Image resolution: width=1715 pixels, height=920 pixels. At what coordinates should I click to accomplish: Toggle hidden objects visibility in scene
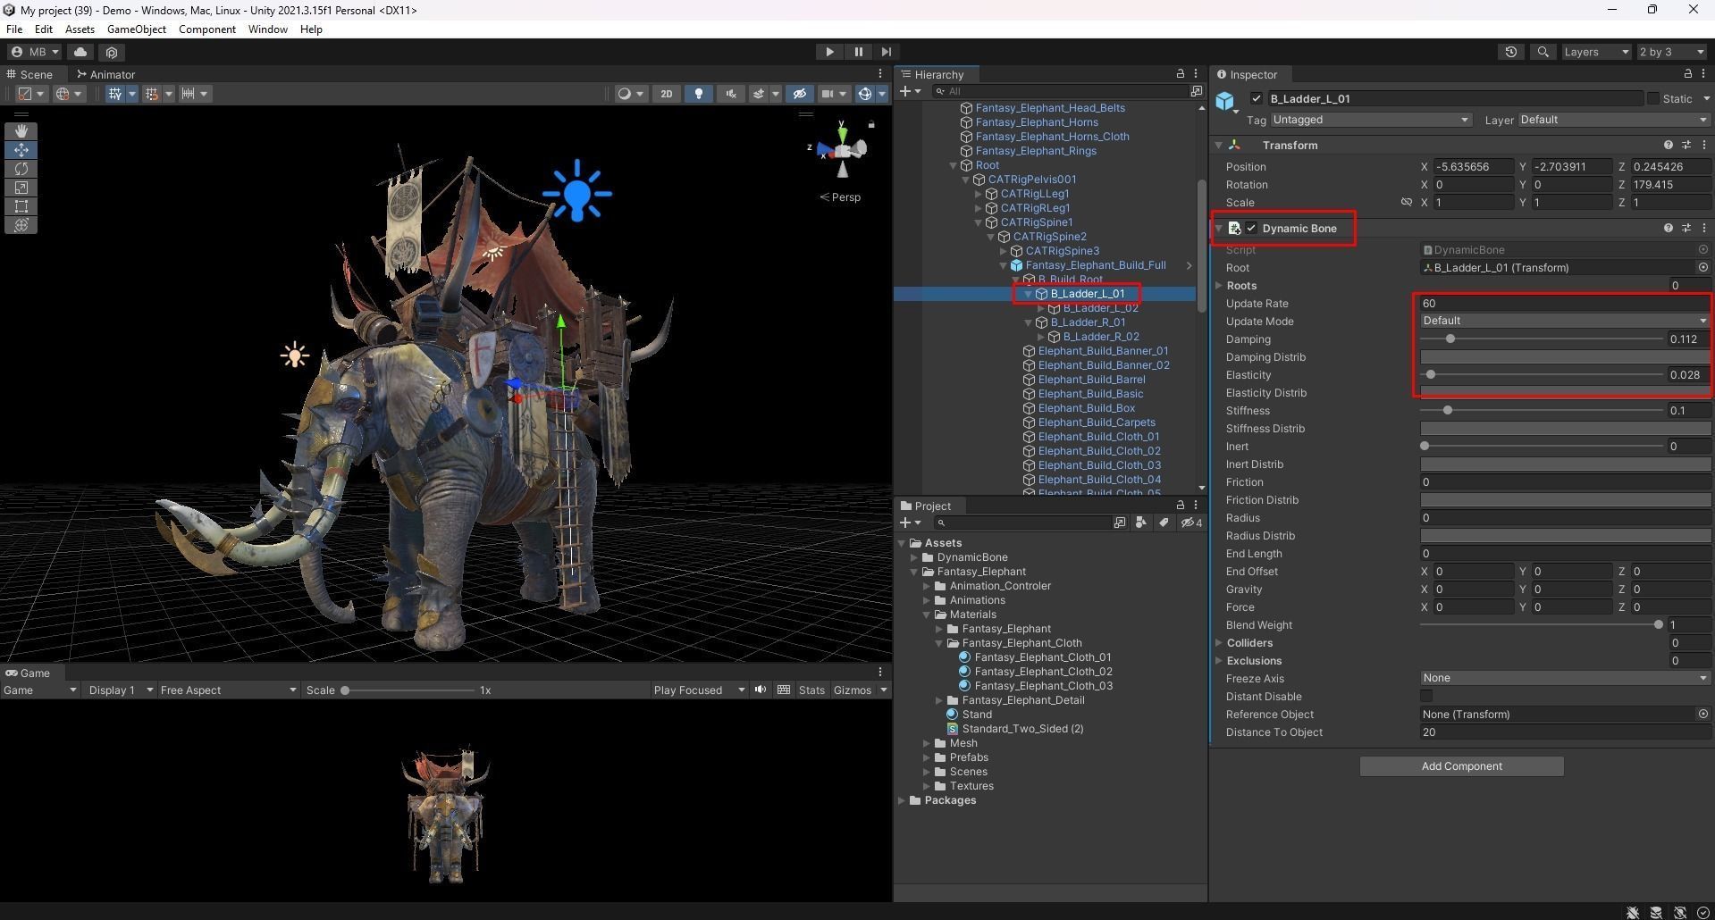800,94
